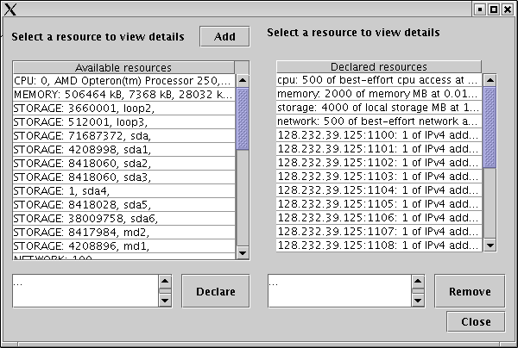Click the X window menu icon

9,9
